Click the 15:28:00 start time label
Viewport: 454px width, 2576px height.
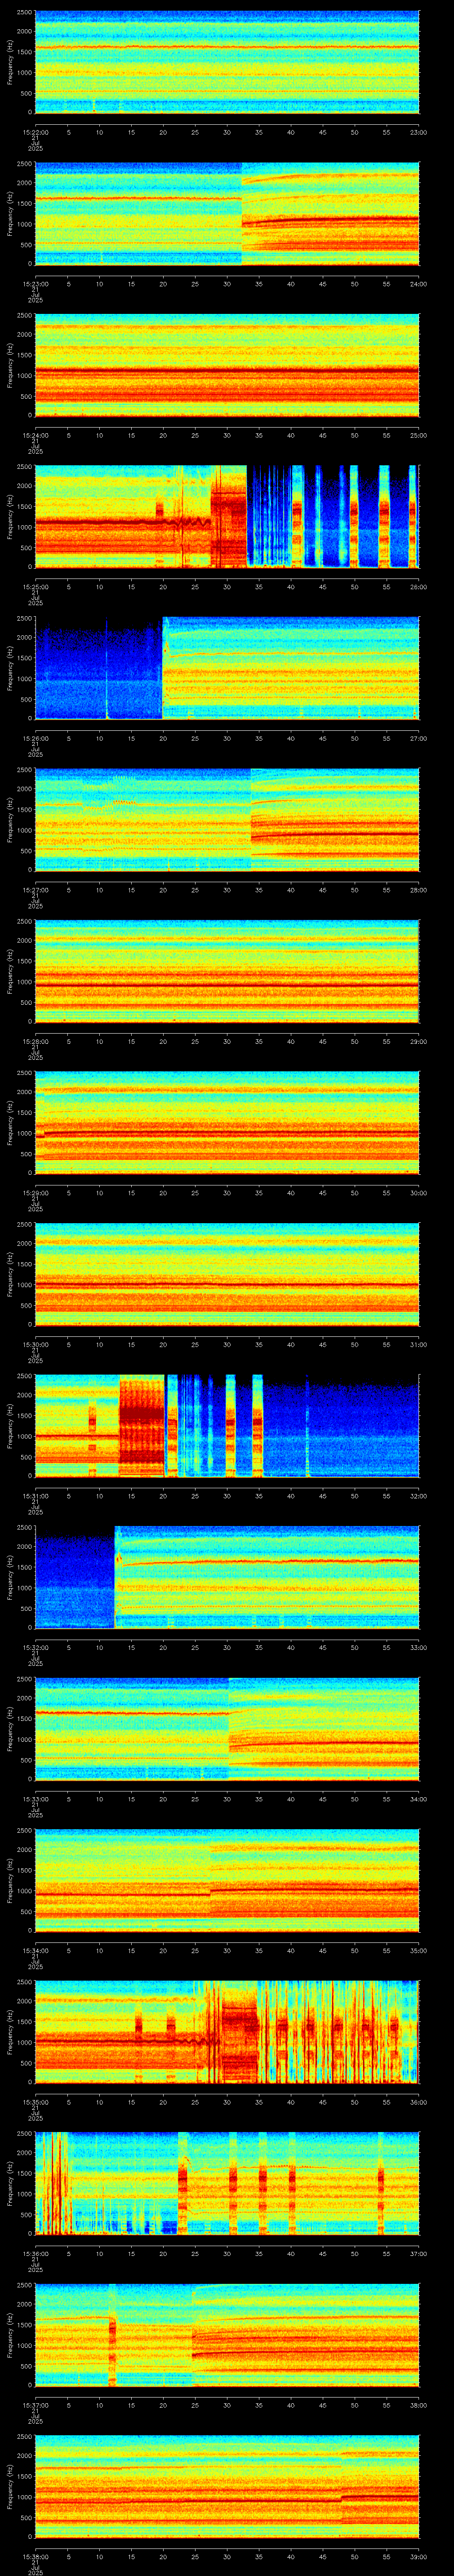coord(35,1041)
